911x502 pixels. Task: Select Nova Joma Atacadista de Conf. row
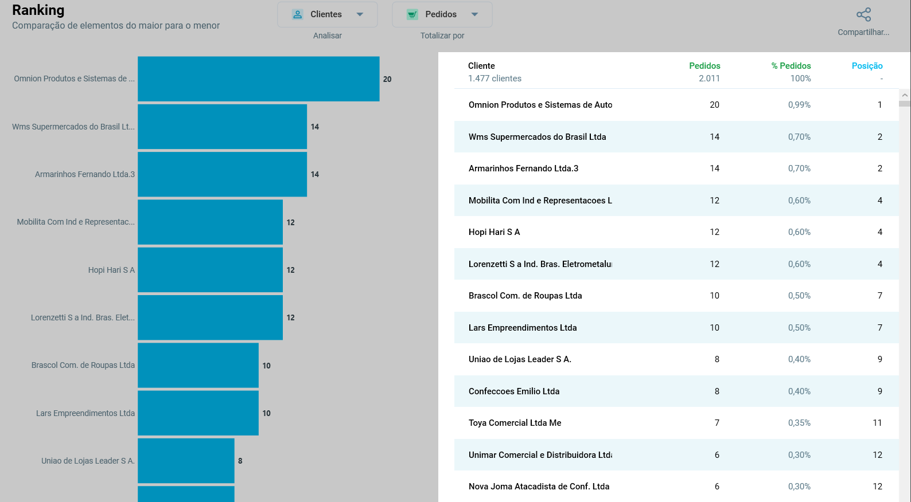[x=676, y=487]
